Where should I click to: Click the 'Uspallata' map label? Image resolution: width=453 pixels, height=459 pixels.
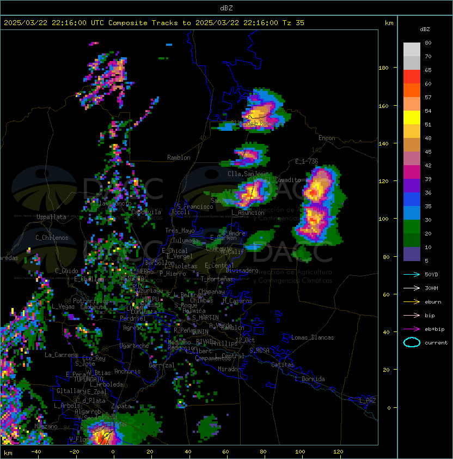click(x=51, y=217)
